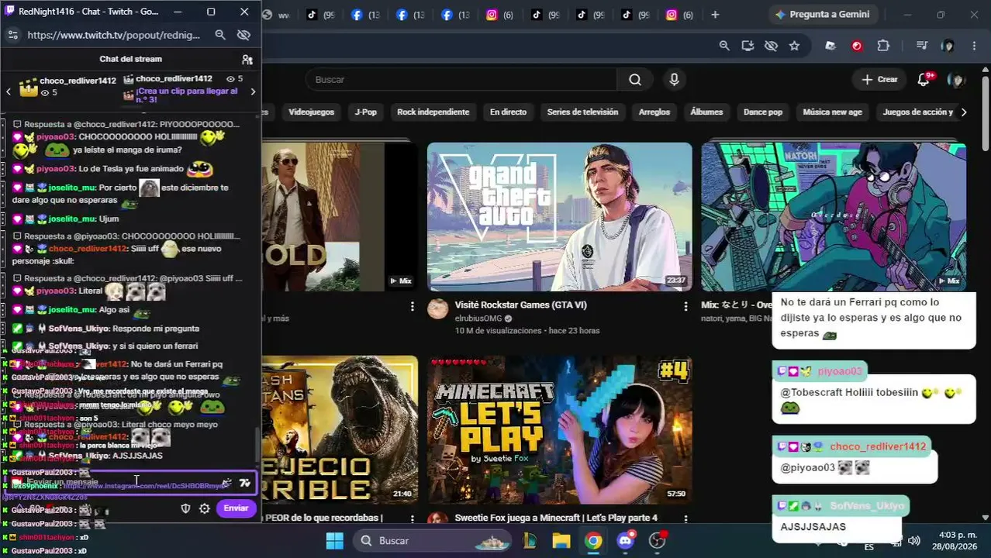This screenshot has width=991, height=558.
Task: Open options menu for the GOLD movie card
Action: tap(412, 307)
